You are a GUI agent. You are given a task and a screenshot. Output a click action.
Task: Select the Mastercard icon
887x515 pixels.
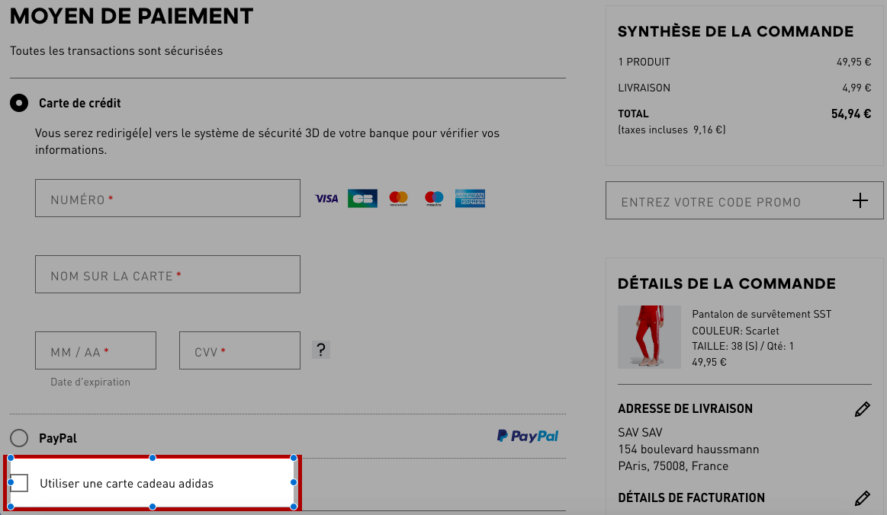(398, 198)
